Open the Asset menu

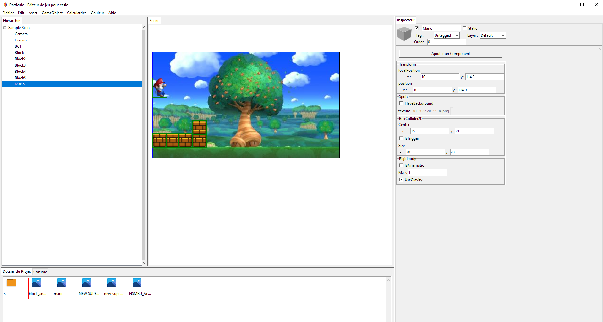point(33,13)
